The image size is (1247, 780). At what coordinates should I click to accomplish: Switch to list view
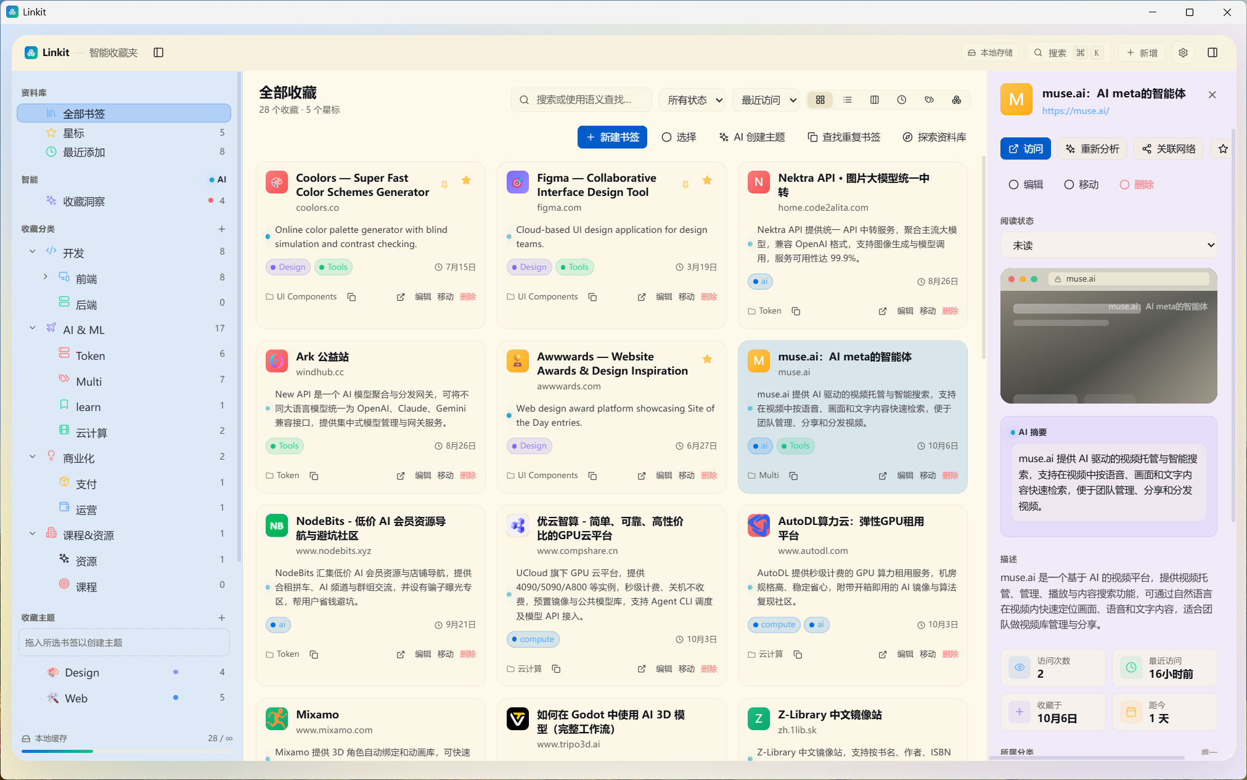click(848, 100)
